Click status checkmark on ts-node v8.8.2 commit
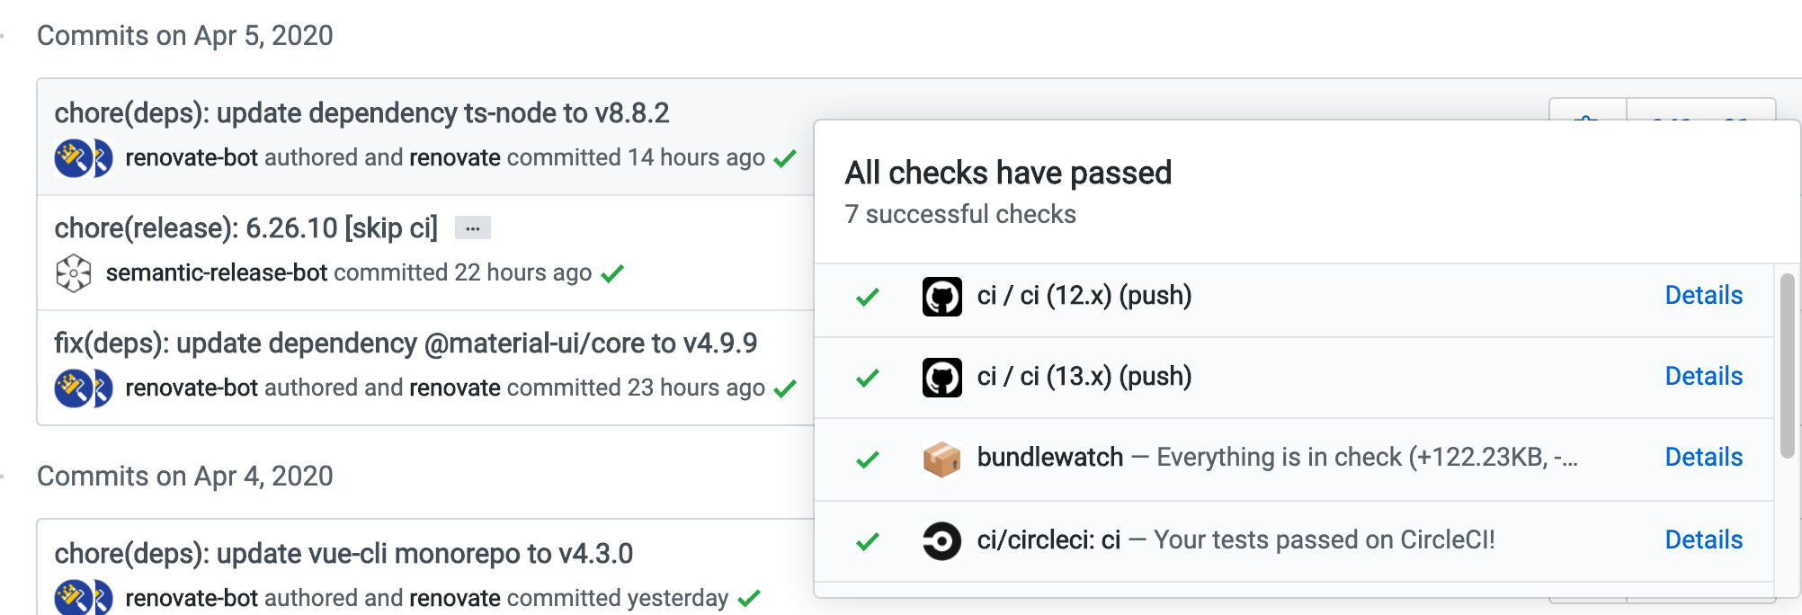The height and width of the screenshot is (615, 1802). coord(785,159)
